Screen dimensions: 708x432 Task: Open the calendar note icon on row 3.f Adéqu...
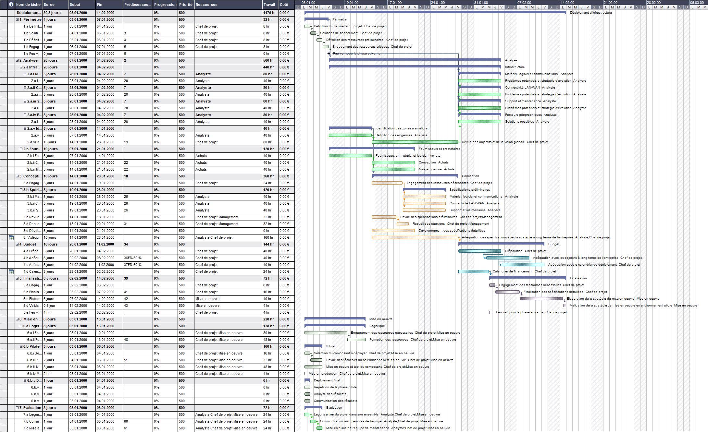pyautogui.click(x=11, y=237)
